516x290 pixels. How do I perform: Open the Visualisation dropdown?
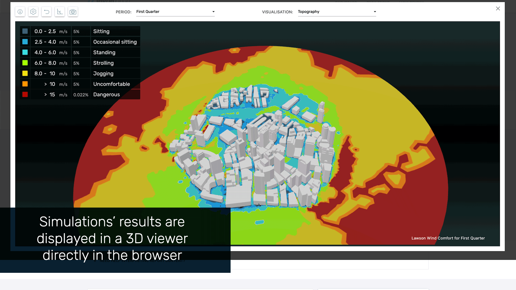coord(375,12)
